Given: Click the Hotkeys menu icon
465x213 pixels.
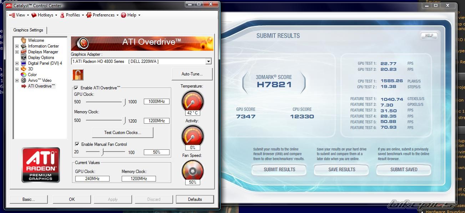Looking at the screenshot, I should click(34, 15).
